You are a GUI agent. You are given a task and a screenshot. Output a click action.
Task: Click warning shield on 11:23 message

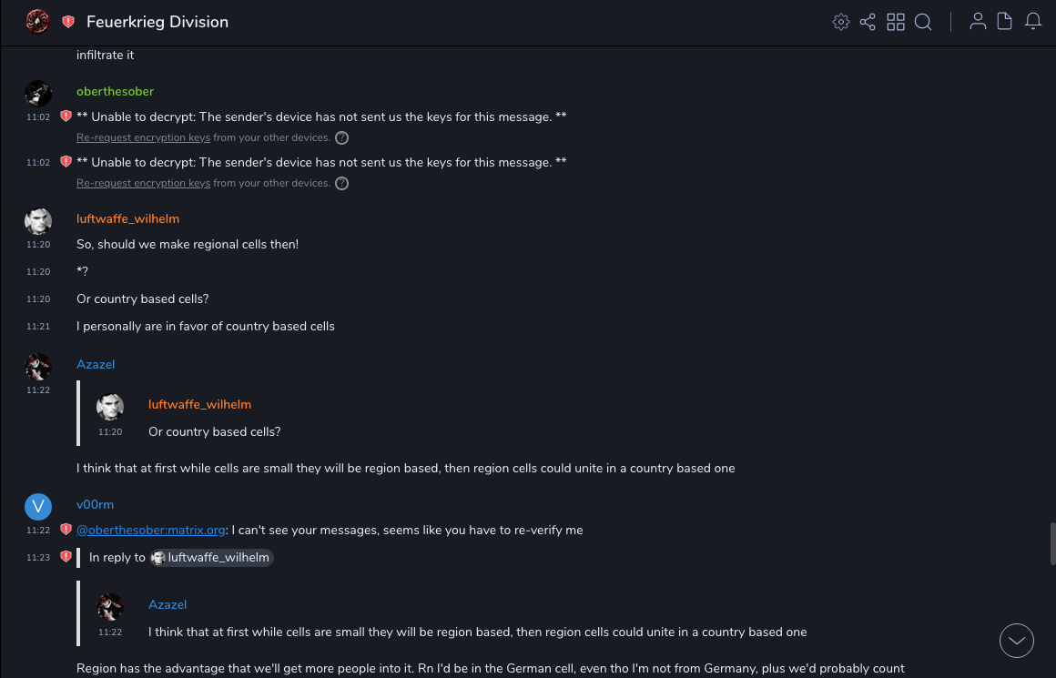[x=66, y=556]
